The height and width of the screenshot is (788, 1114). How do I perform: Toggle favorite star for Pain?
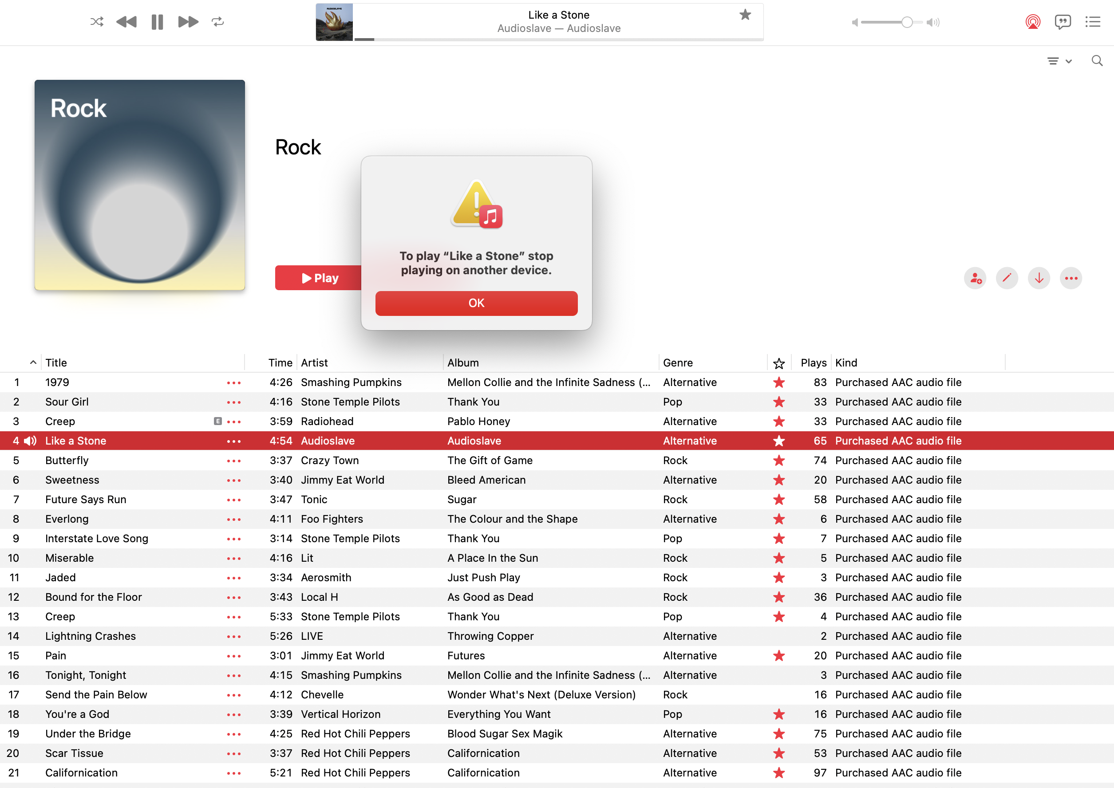point(778,655)
